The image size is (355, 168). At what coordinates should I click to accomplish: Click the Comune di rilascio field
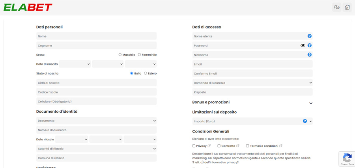tap(97, 158)
